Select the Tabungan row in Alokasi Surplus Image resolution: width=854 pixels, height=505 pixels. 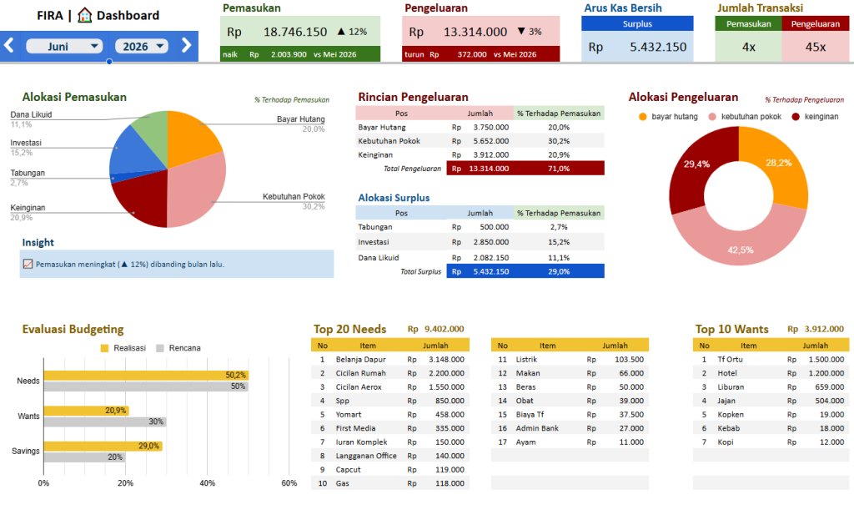coord(480,227)
